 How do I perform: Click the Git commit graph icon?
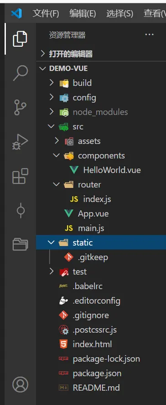pyautogui.click(x=21, y=210)
